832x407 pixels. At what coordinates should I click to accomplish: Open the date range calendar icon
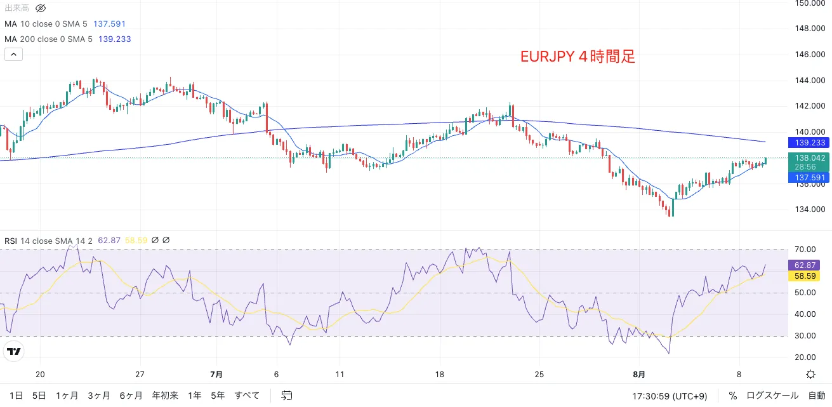coord(286,396)
